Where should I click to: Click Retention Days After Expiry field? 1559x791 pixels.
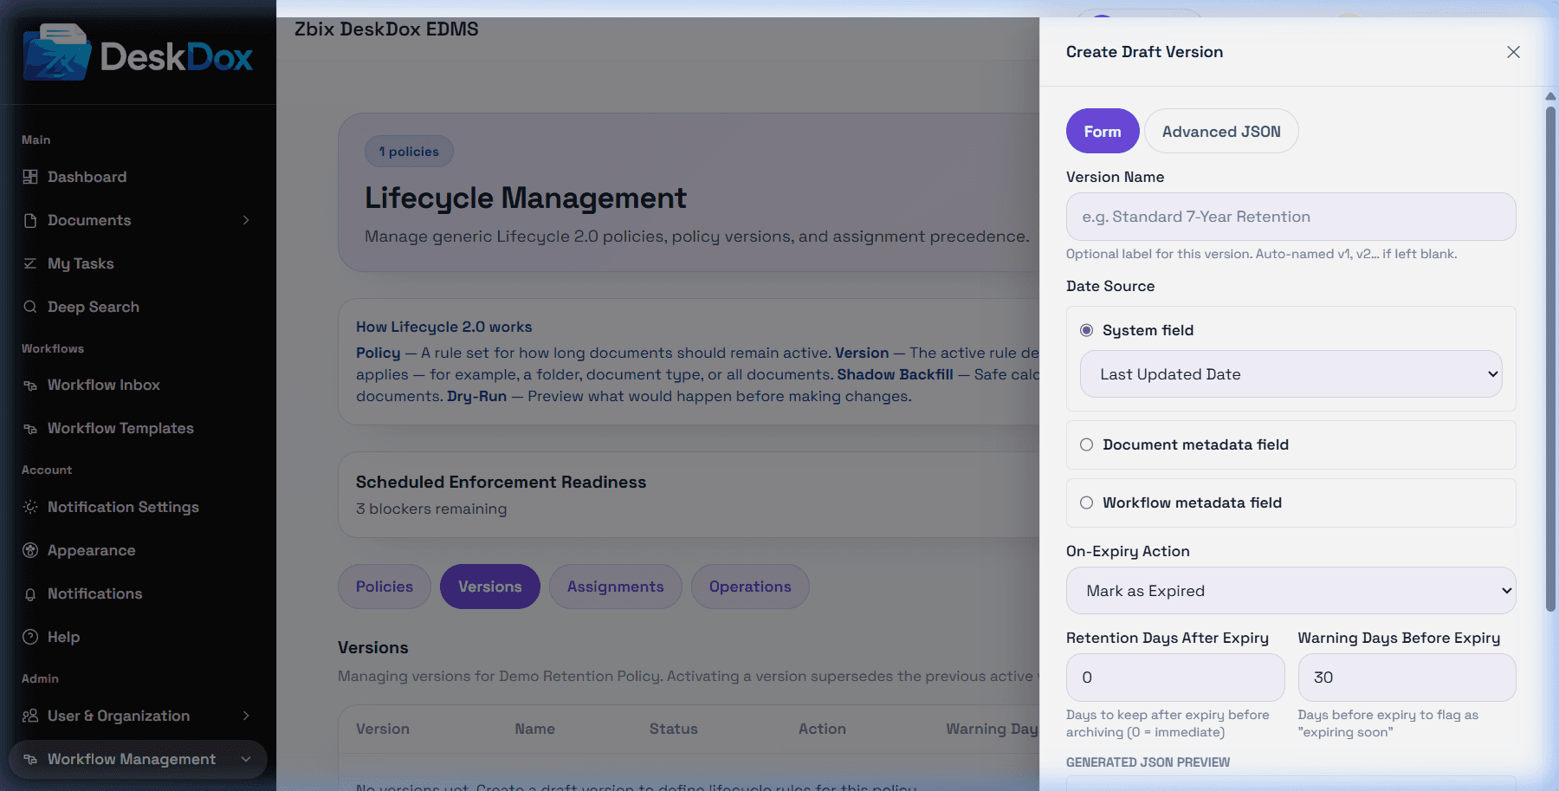pyautogui.click(x=1175, y=678)
